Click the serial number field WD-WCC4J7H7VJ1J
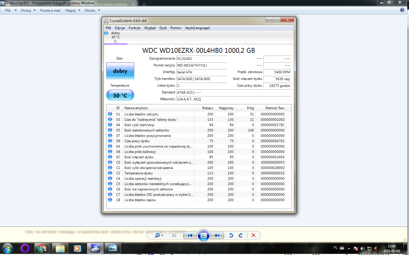The width and height of the screenshot is (409, 255). pos(201,65)
